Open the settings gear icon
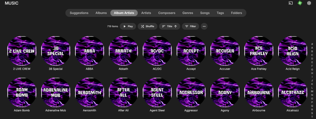Screen dimensions: 316x119 (x=309, y=3)
